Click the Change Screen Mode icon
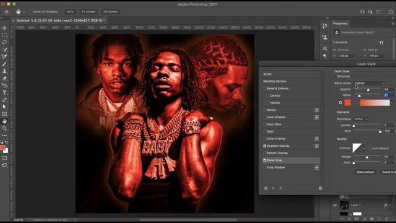This screenshot has width=396, height=223. (x=4, y=165)
